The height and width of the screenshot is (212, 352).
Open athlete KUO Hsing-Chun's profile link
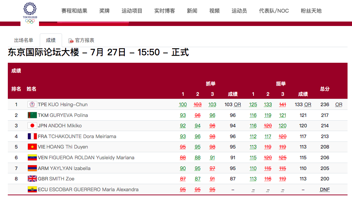(x=68, y=105)
